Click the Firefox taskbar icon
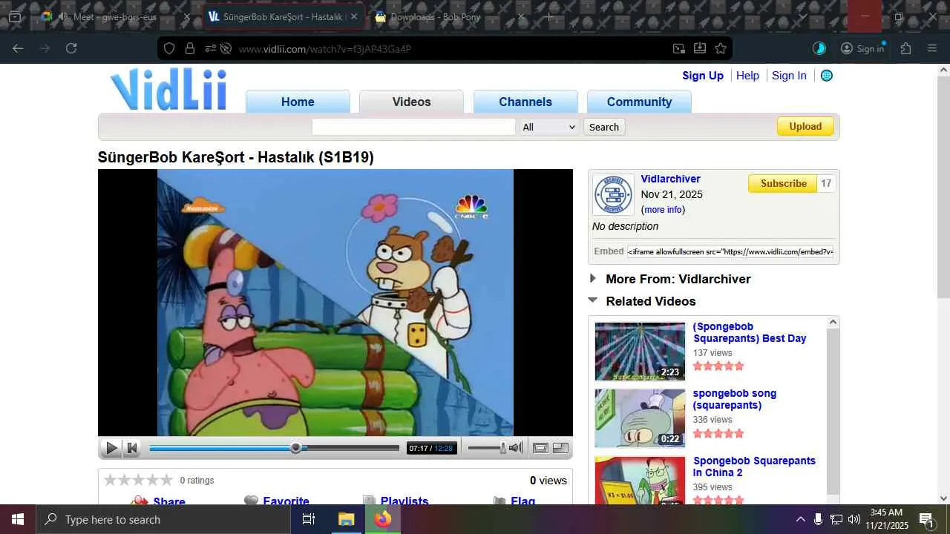The width and height of the screenshot is (950, 534). tap(382, 519)
